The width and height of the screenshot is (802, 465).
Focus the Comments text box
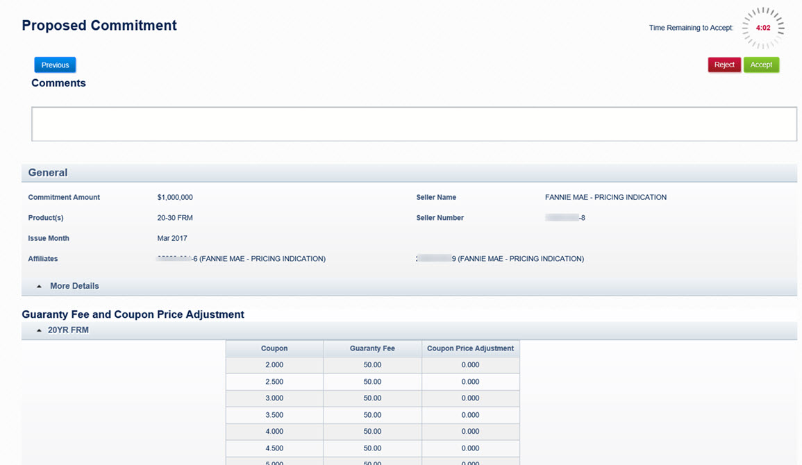tap(414, 124)
